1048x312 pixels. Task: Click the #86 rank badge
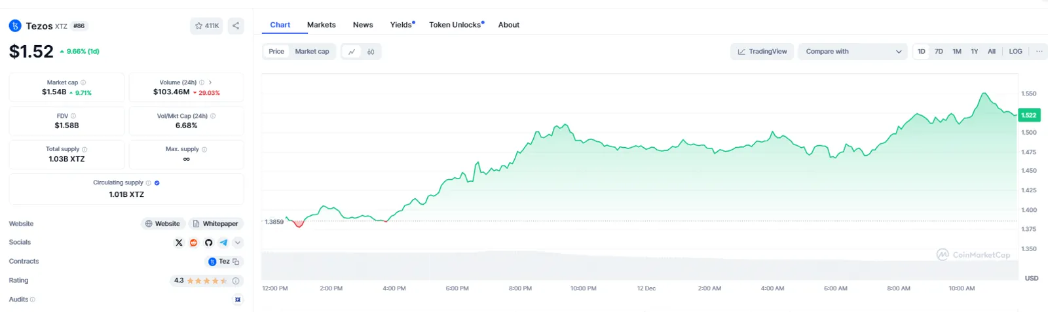79,26
